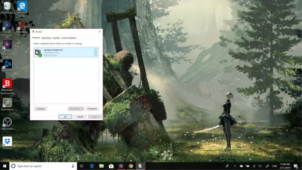Expand the Set Default dropdown arrow
The image size is (302, 170).
(82, 109)
